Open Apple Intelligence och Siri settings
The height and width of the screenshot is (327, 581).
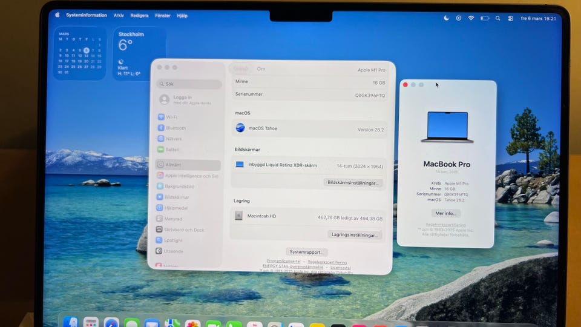coord(188,176)
